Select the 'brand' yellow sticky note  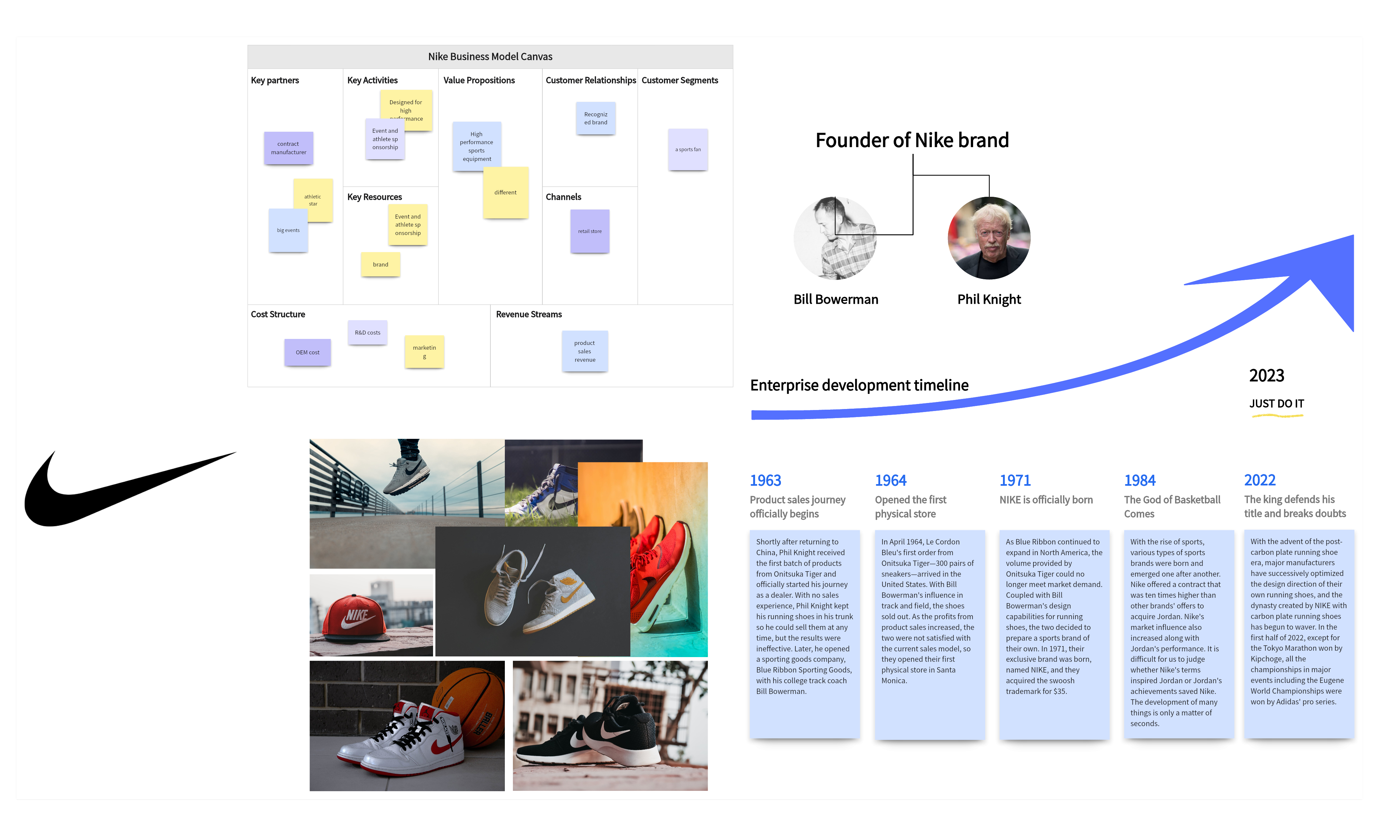[381, 265]
